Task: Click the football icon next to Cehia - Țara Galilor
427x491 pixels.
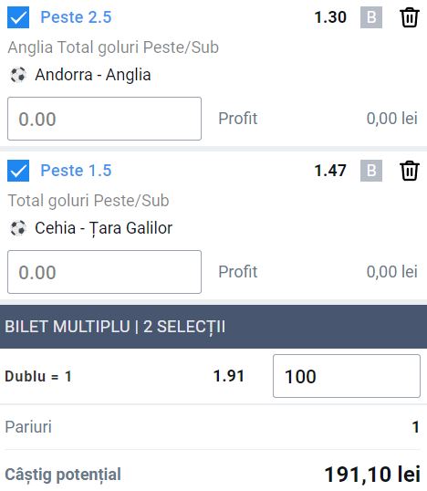Action: click(x=18, y=228)
